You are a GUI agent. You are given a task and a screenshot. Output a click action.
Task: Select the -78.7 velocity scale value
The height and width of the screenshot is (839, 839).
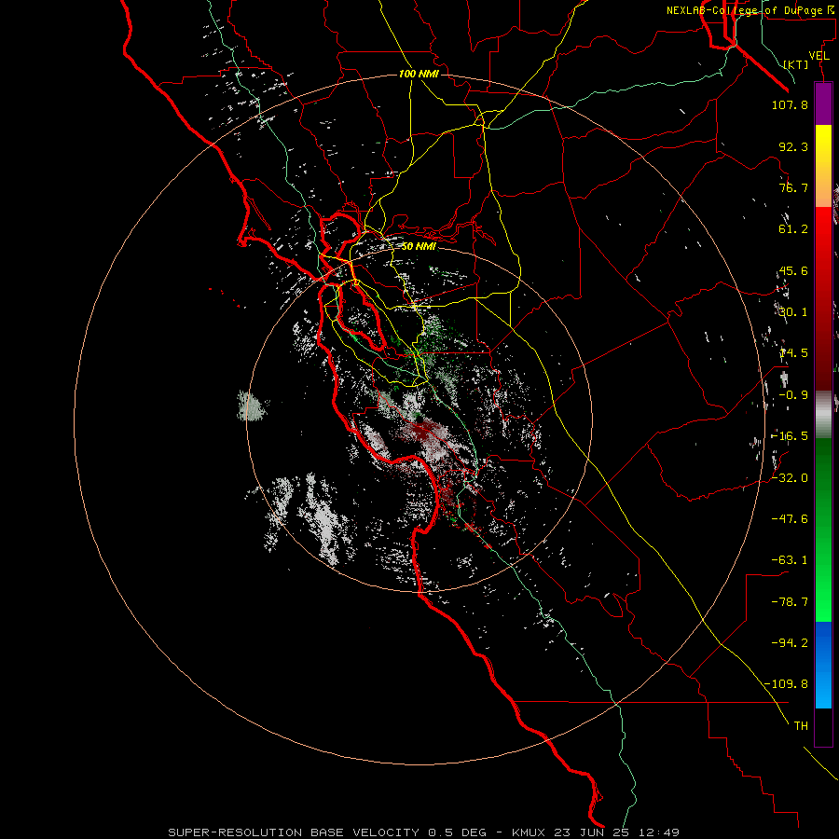[x=790, y=602]
